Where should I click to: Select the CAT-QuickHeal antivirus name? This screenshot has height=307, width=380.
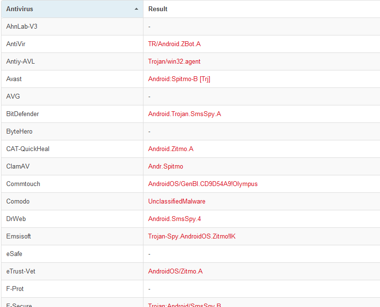coord(28,149)
